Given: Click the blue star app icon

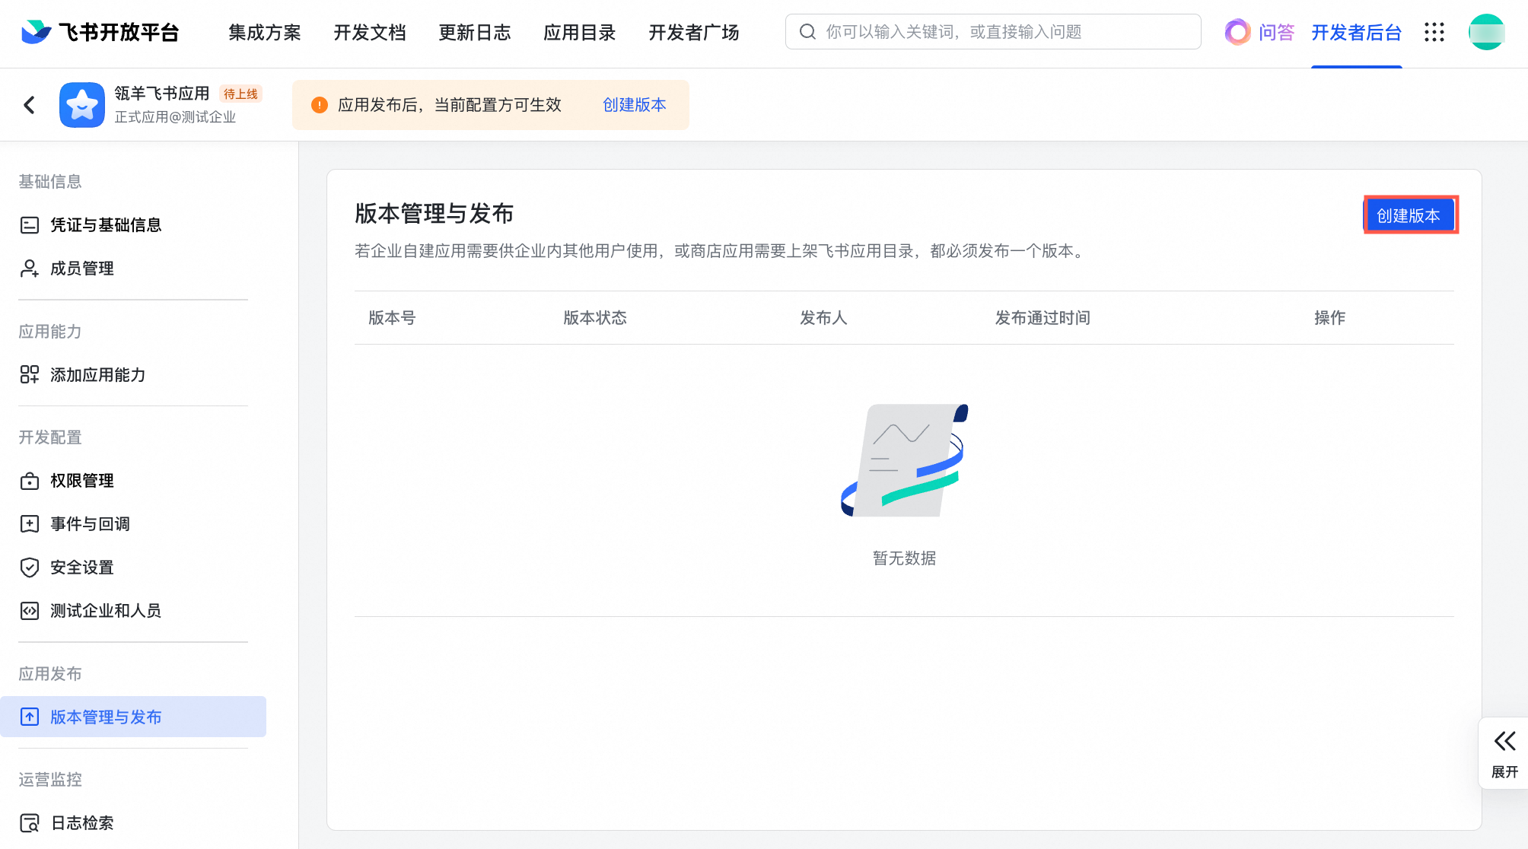Looking at the screenshot, I should click(82, 105).
